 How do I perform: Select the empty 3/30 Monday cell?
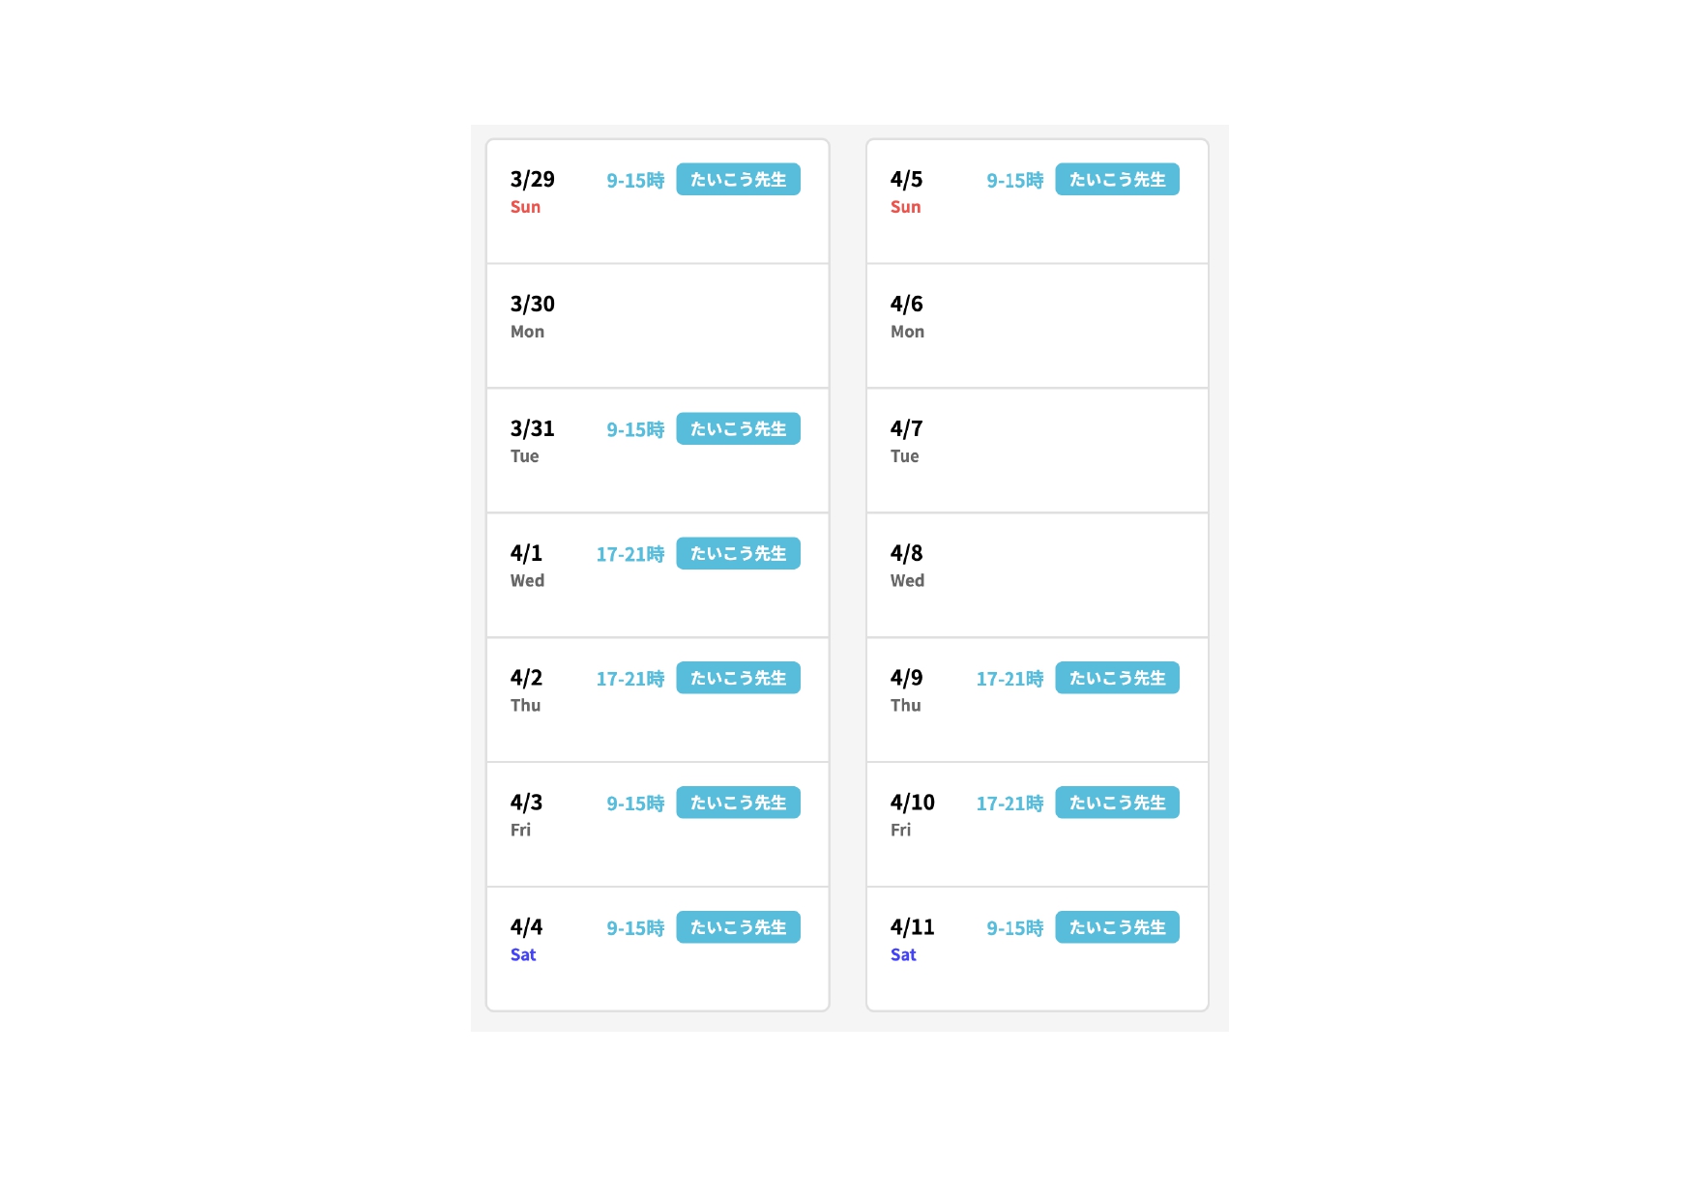(658, 326)
